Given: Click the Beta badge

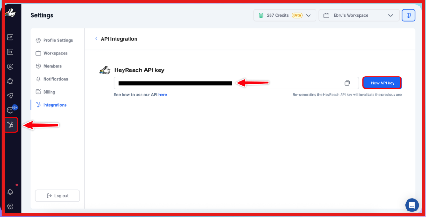Looking at the screenshot, I should point(297,15).
